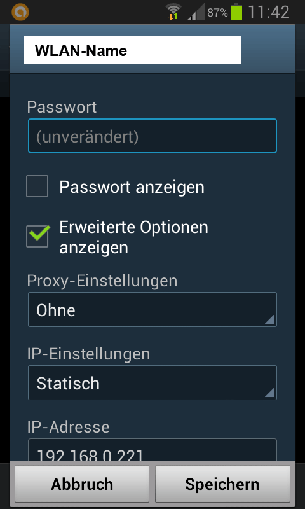Screen dimensions: 305x509
Task: Tap the mobile signal strength icon
Action: tap(196, 12)
